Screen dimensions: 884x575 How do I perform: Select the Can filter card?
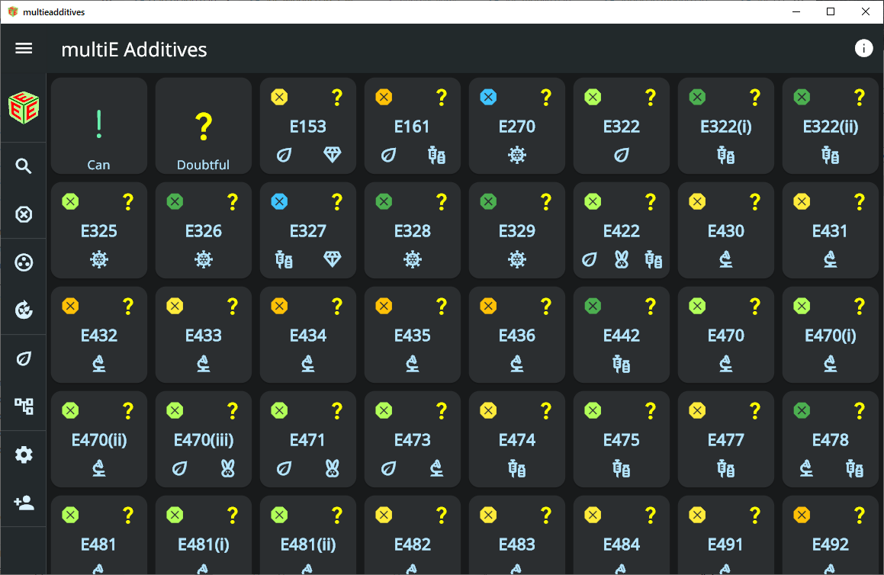pos(98,126)
